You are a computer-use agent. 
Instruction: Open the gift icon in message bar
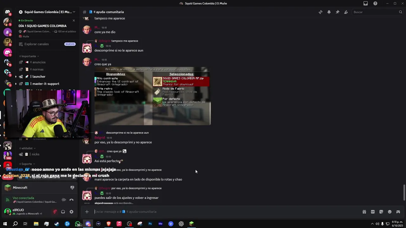[x=364, y=212]
